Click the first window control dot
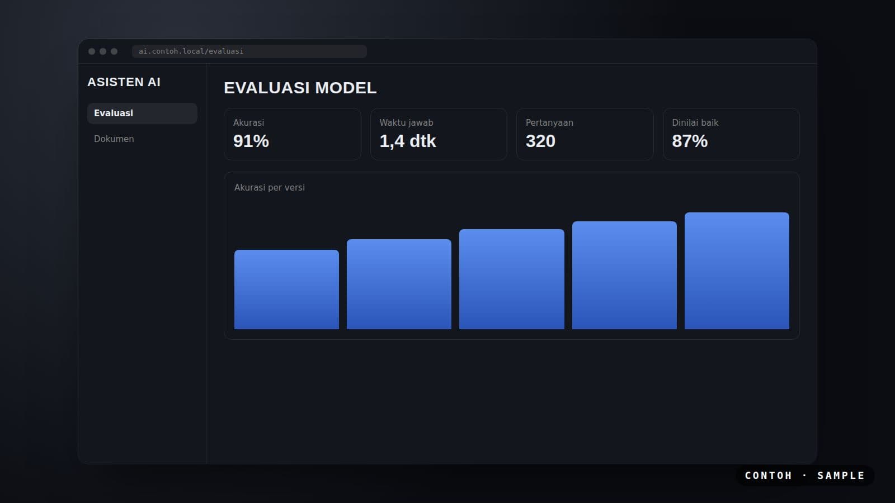The width and height of the screenshot is (895, 503). click(92, 51)
